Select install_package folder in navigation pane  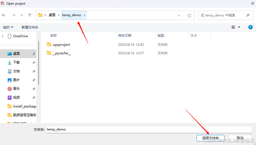coord(22,106)
